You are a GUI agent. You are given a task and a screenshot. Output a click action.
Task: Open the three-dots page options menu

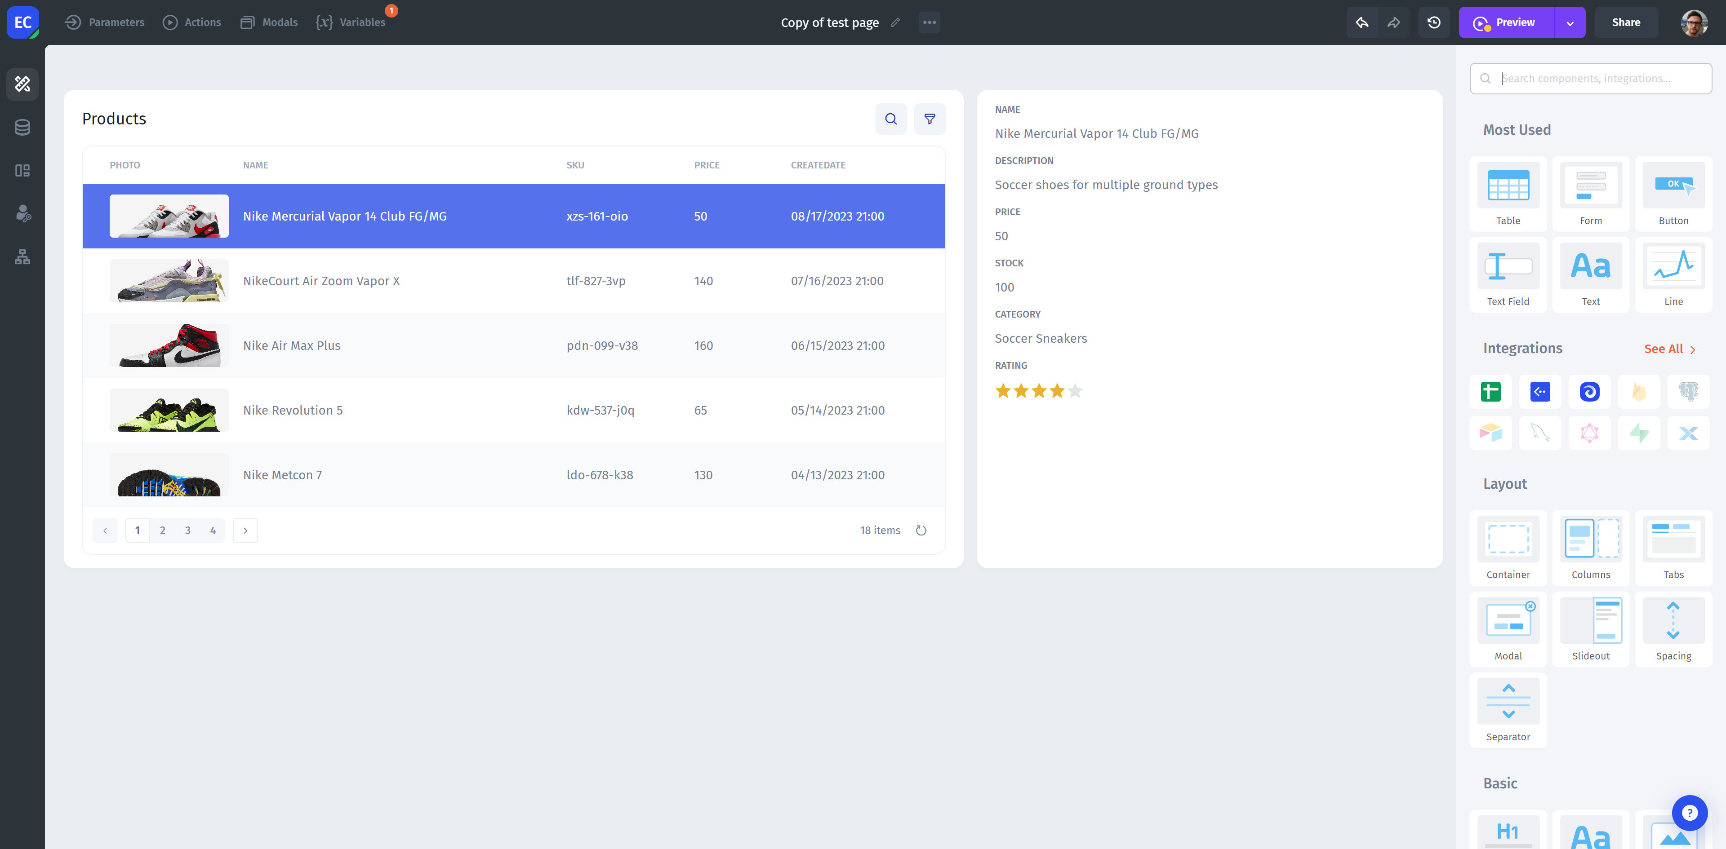click(x=929, y=22)
